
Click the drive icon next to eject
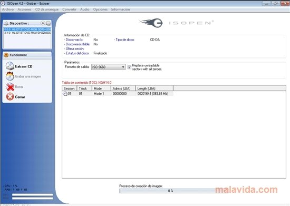click(x=49, y=23)
